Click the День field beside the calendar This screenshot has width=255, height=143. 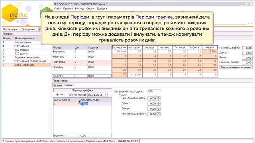[247, 53]
